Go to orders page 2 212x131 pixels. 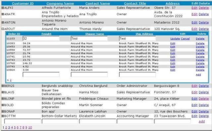tap(11, 80)
